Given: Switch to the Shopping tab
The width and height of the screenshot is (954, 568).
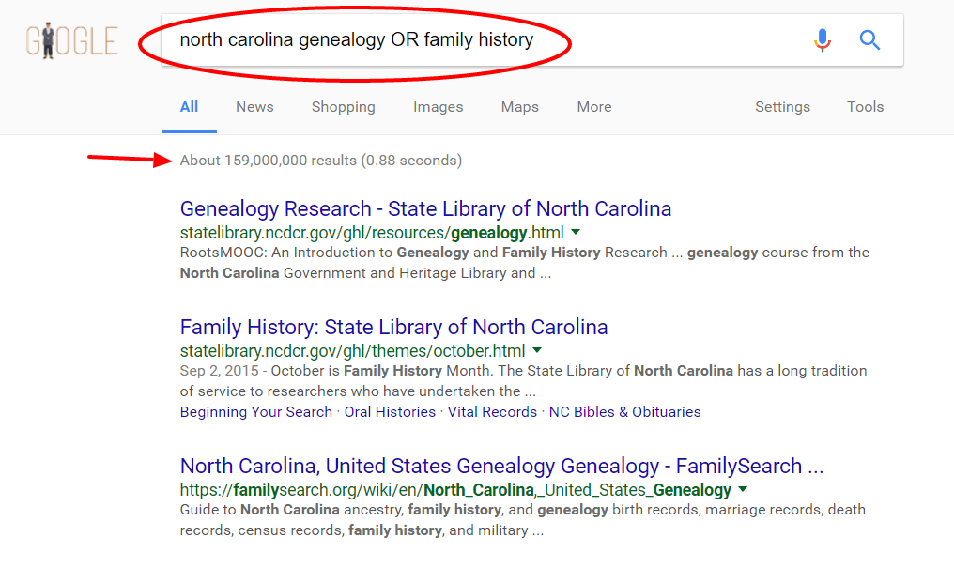Looking at the screenshot, I should tap(343, 107).
